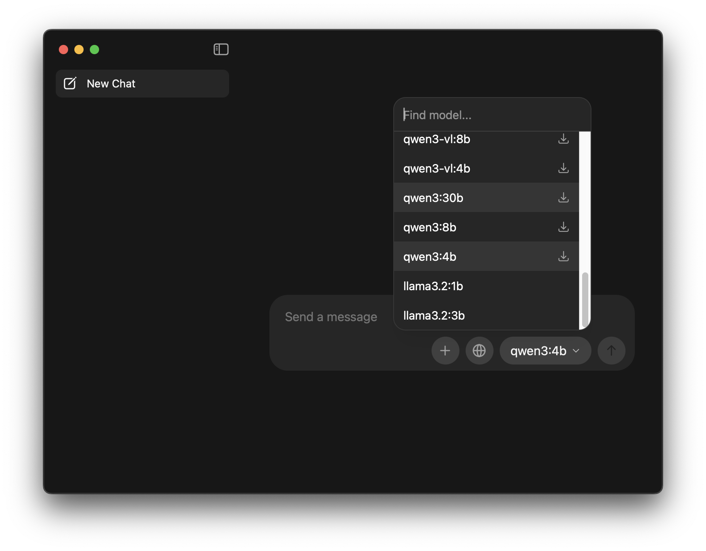Click the download icon beside qwen3-vl:4b
Viewport: 706px width, 551px height.
564,168
